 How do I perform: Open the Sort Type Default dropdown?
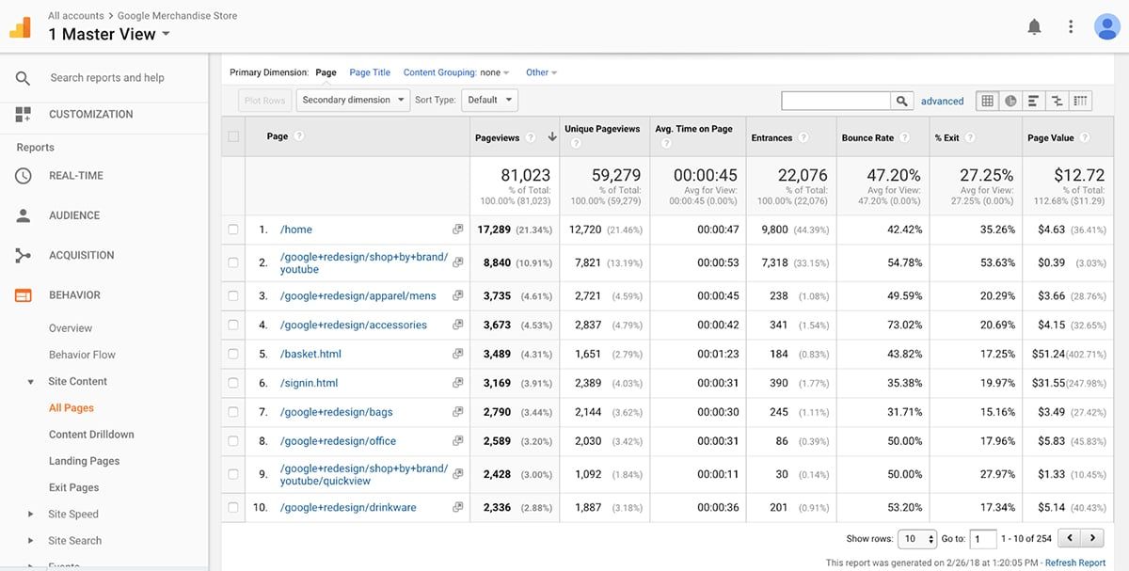tap(489, 100)
